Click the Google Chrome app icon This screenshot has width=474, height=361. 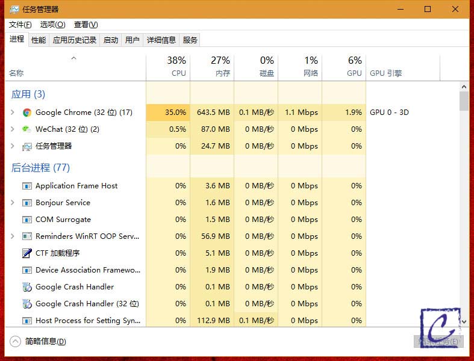27,113
